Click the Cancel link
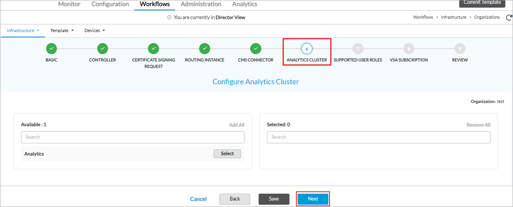This screenshot has width=513, height=207. pyautogui.click(x=198, y=199)
